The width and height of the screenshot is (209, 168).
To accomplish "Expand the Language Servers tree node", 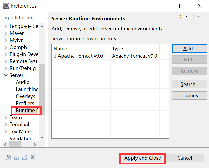I will coord(6,26).
